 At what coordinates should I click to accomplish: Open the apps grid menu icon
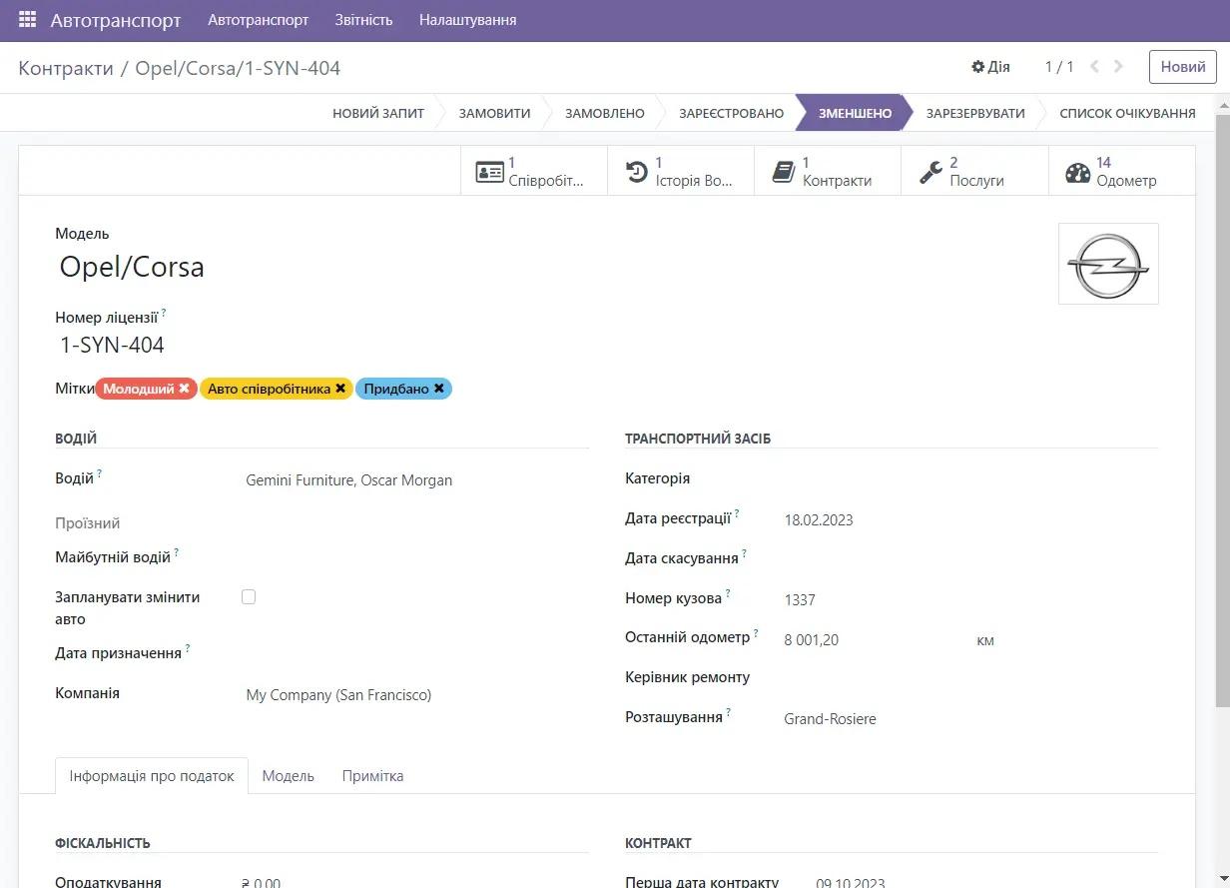click(x=27, y=20)
